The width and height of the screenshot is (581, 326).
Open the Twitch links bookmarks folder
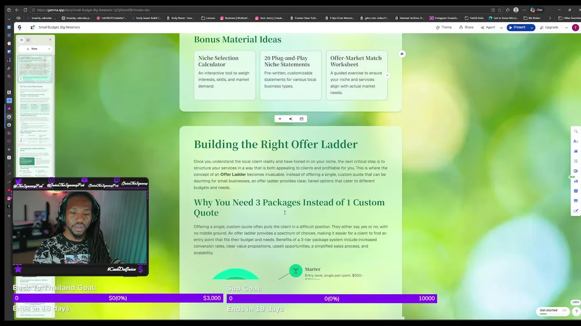tap(474, 18)
